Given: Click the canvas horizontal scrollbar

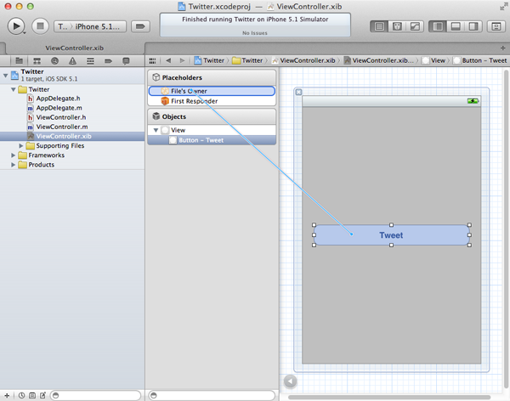Looking at the screenshot, I should [x=389, y=397].
